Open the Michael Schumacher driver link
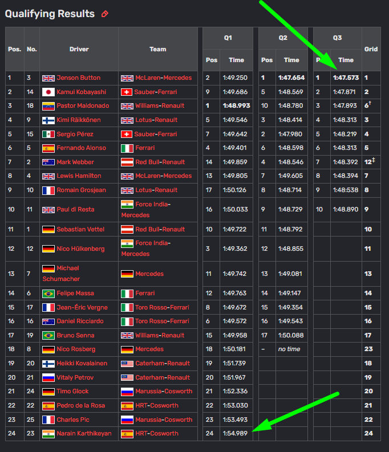389x452 pixels. coord(61,274)
